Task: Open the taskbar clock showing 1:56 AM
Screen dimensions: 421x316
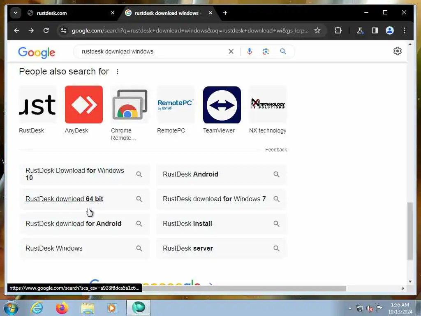Action: 400,308
